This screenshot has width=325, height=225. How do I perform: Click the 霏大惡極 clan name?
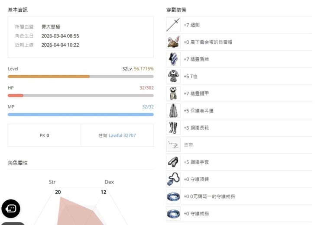[51, 27]
